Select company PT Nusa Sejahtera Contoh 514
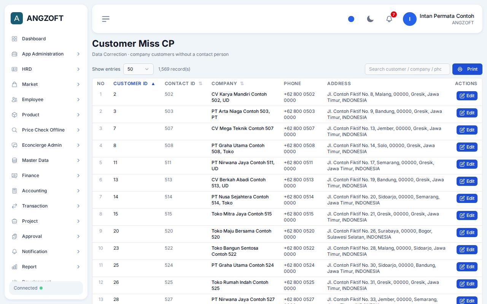487x304 pixels. click(x=240, y=200)
